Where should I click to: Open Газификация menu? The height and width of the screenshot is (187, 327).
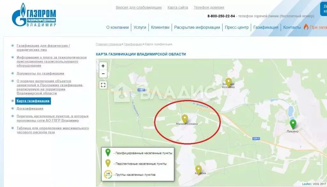[266, 27]
